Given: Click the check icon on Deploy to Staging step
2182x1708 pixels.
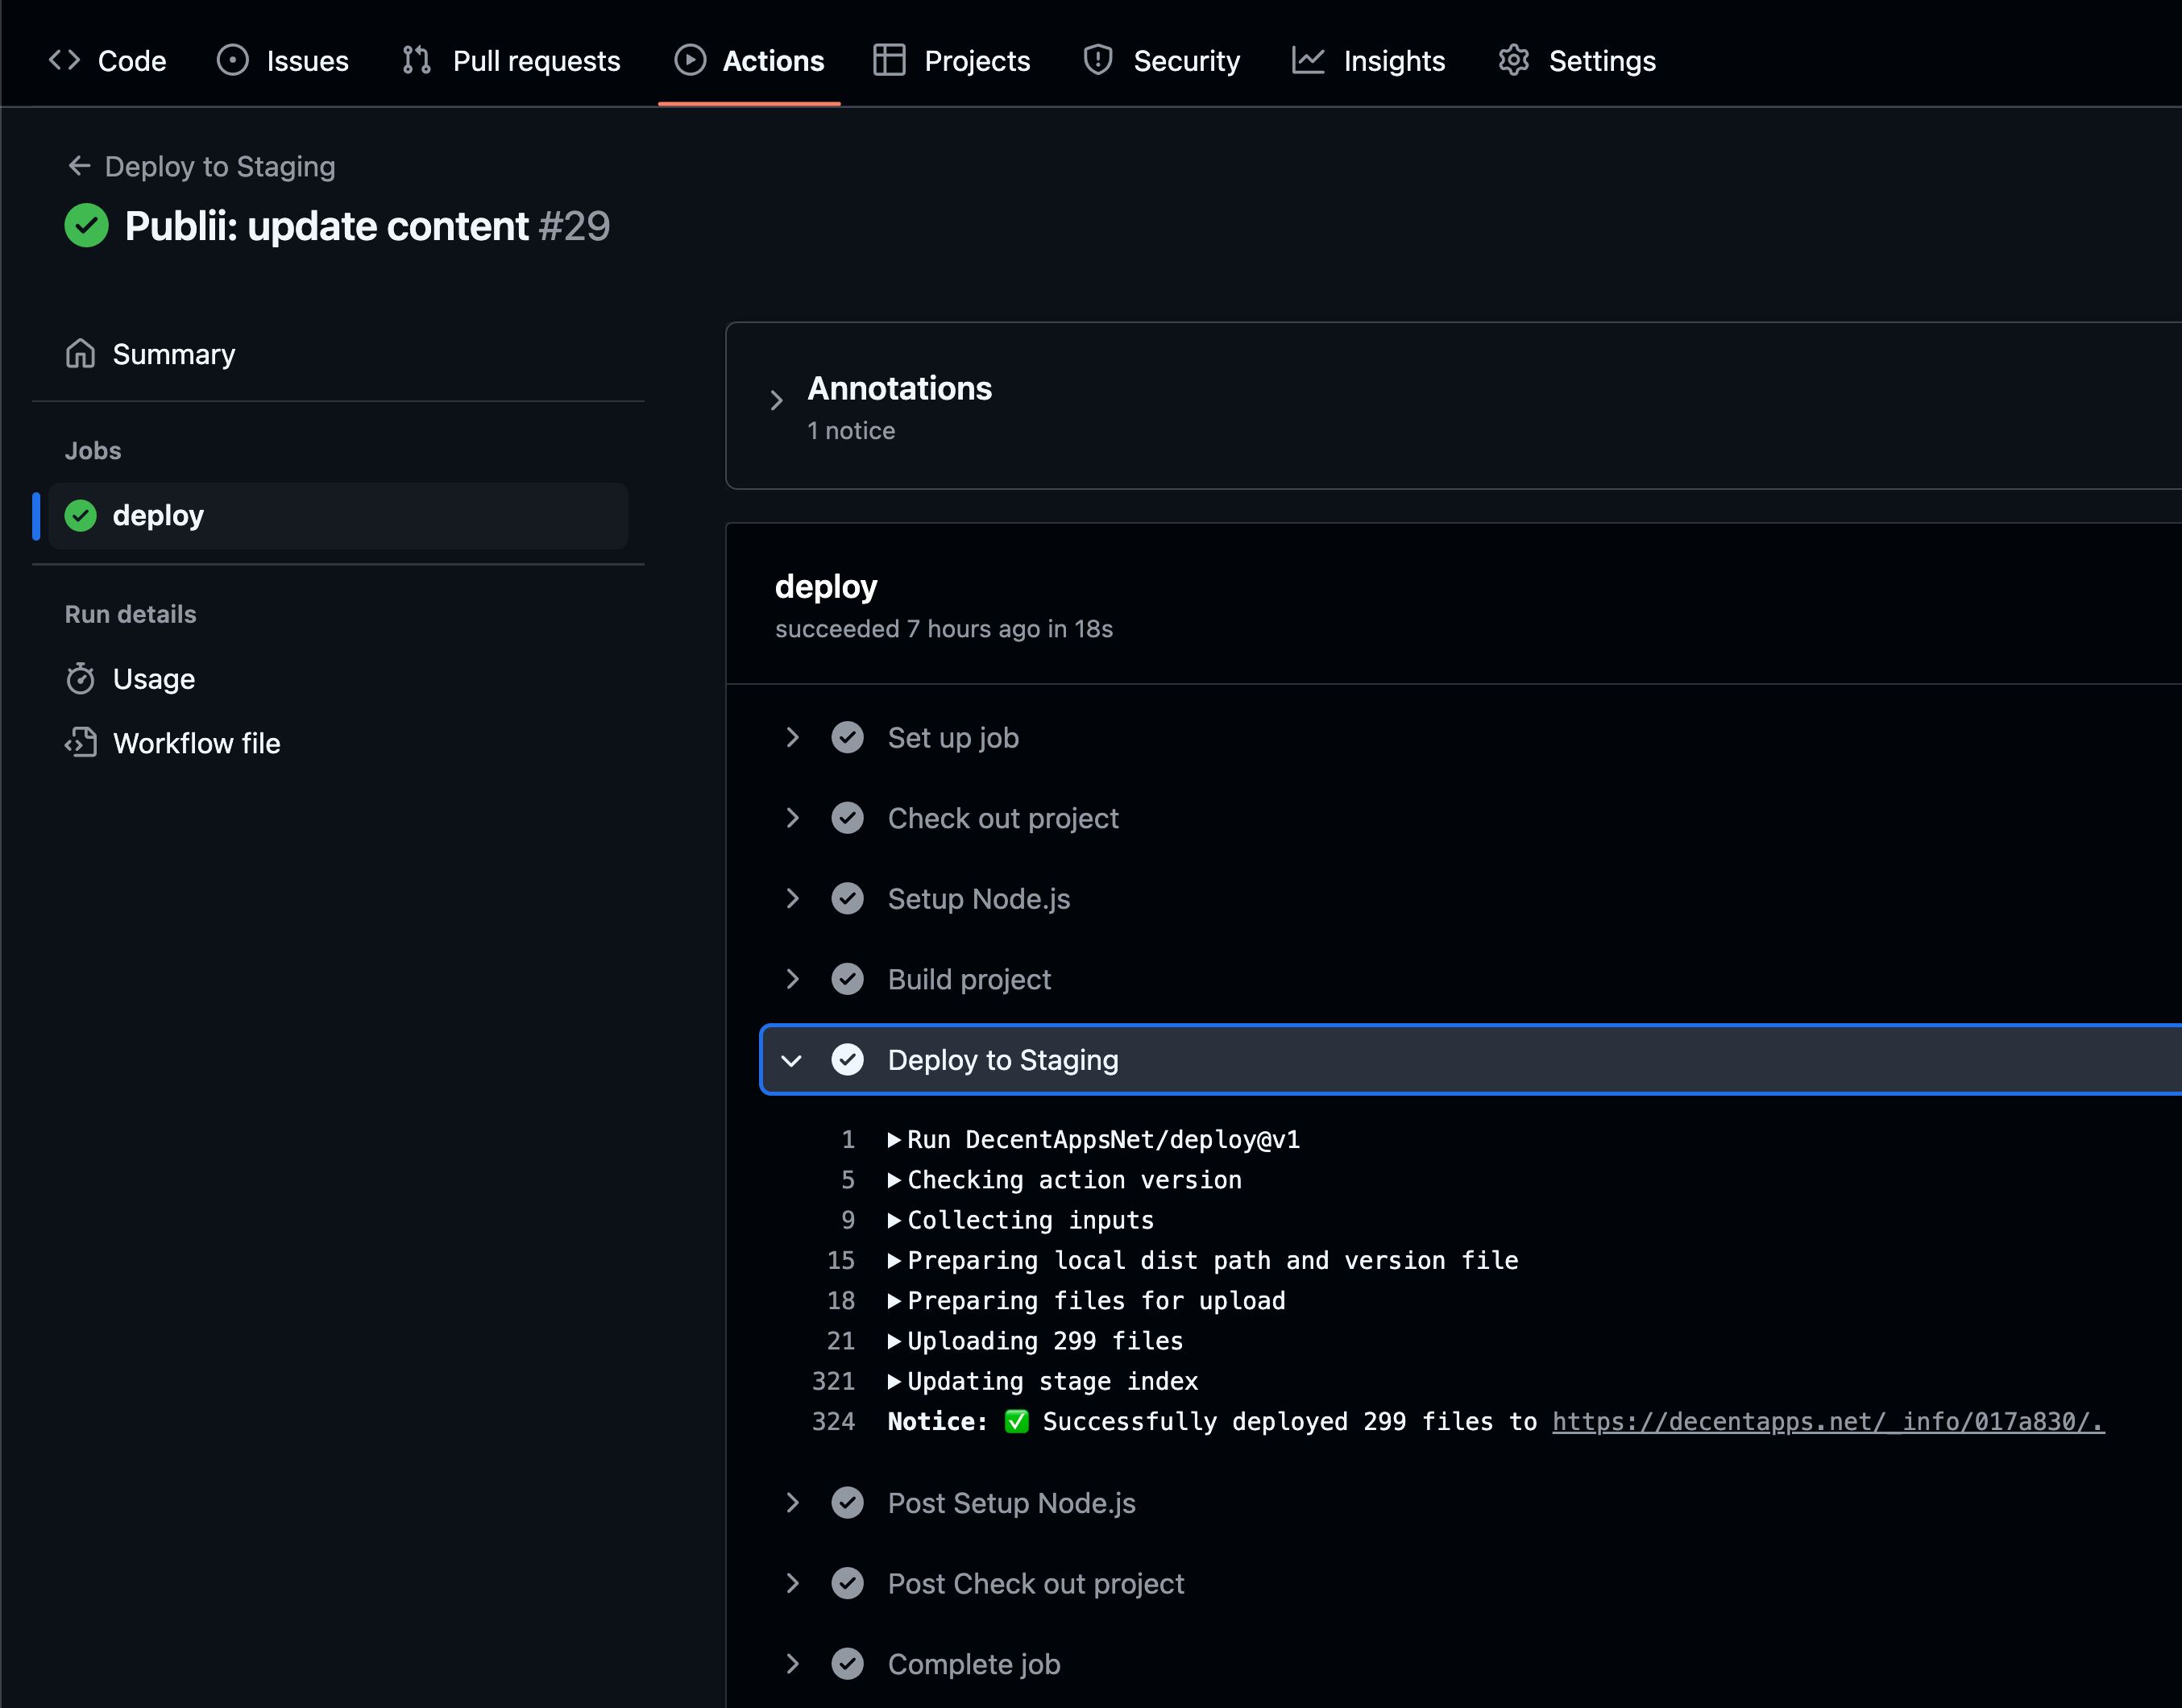Looking at the screenshot, I should pos(848,1060).
